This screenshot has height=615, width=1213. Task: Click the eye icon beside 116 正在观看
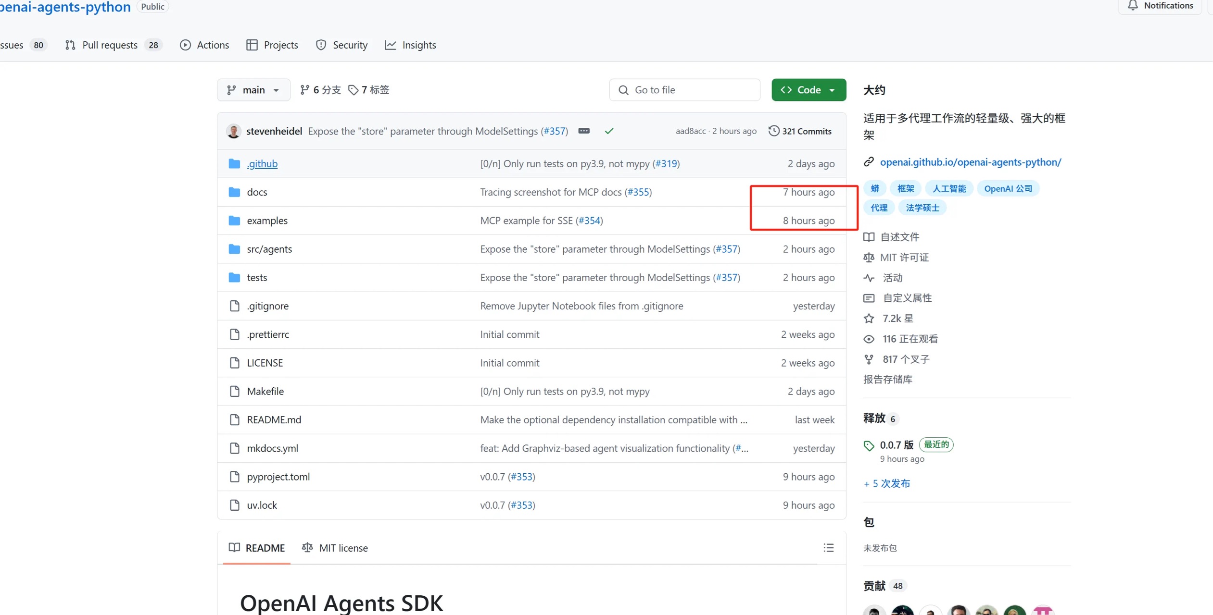click(869, 339)
